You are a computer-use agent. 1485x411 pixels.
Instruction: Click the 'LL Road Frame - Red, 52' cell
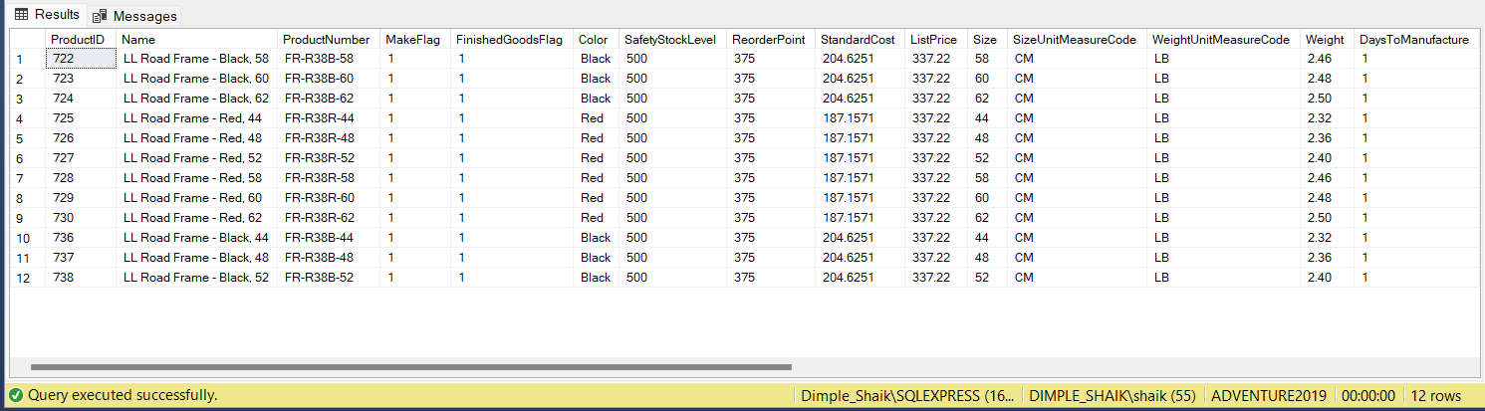tap(192, 158)
